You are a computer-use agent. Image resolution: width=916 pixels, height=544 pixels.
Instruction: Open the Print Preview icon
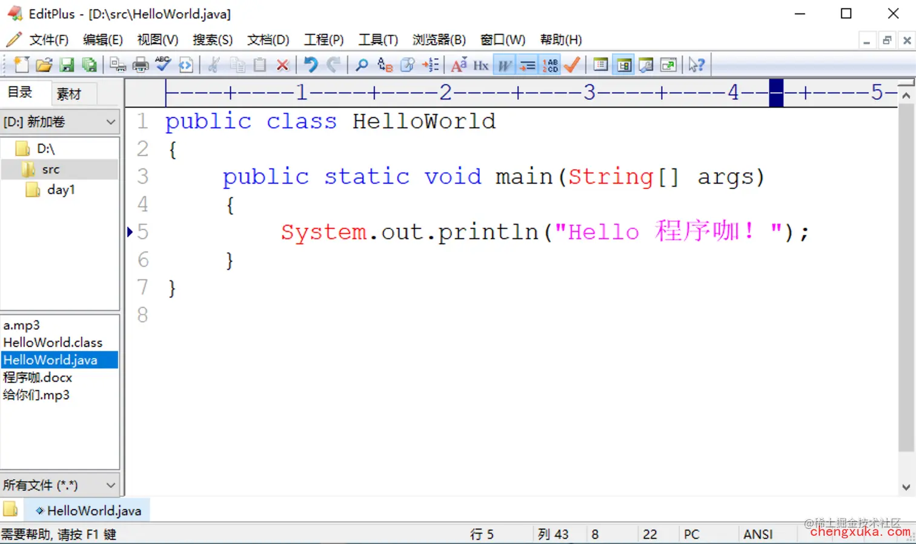tap(118, 64)
